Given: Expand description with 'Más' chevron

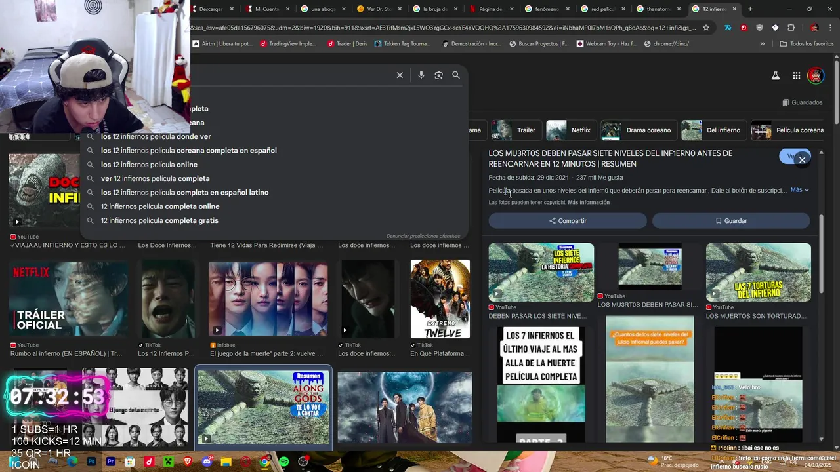Looking at the screenshot, I should tap(799, 190).
